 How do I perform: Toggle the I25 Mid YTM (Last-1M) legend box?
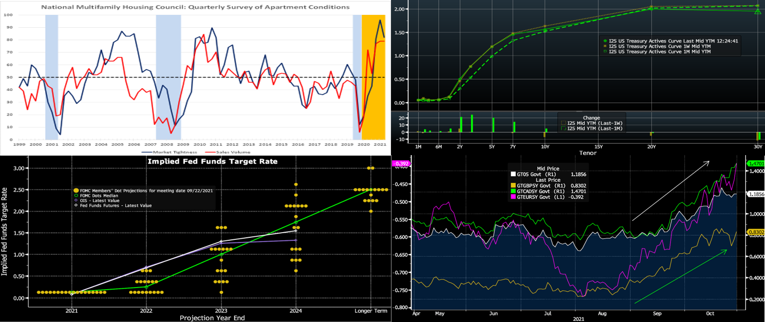tap(564, 129)
